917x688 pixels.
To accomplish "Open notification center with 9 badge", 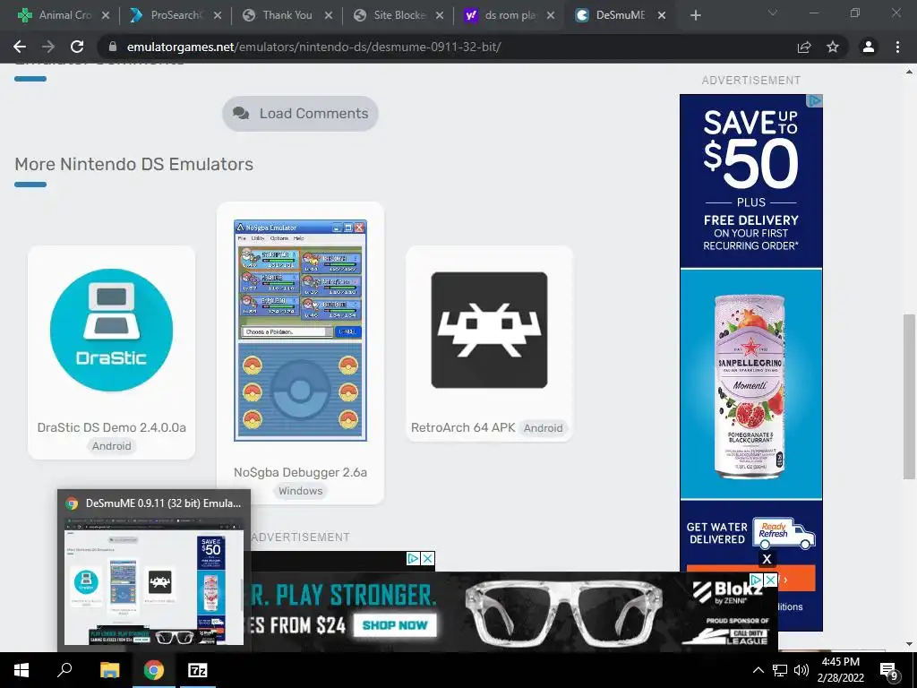I will click(888, 670).
